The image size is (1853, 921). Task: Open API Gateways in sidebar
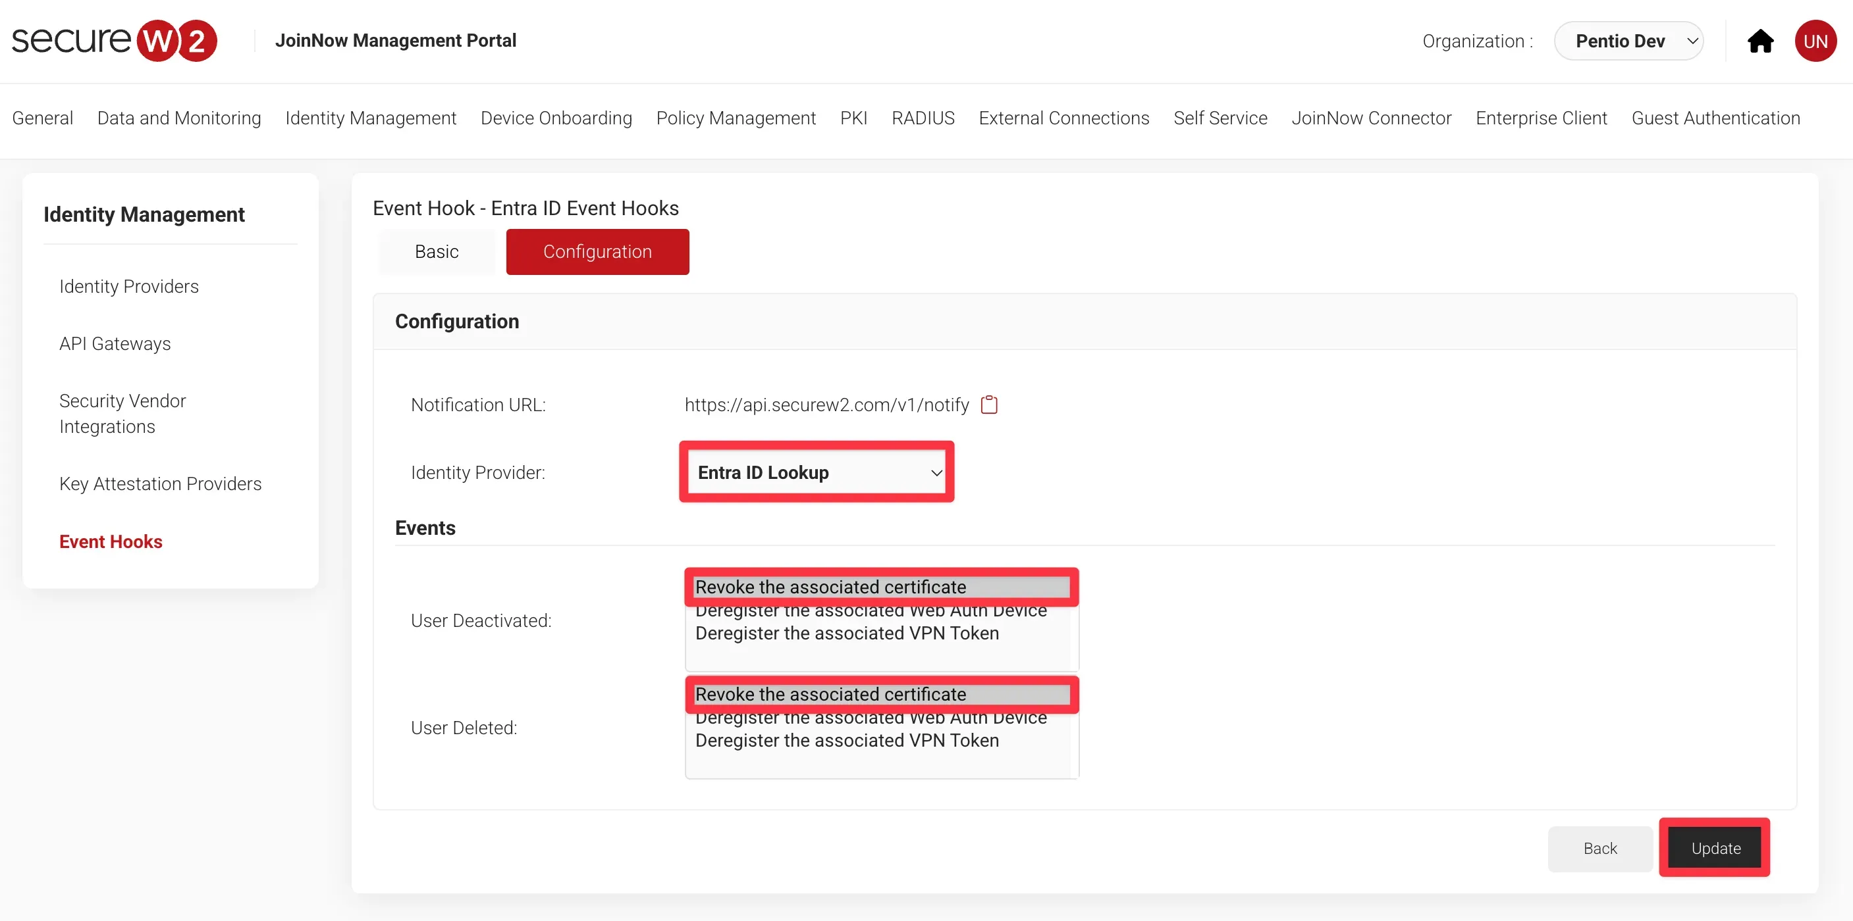pos(115,343)
